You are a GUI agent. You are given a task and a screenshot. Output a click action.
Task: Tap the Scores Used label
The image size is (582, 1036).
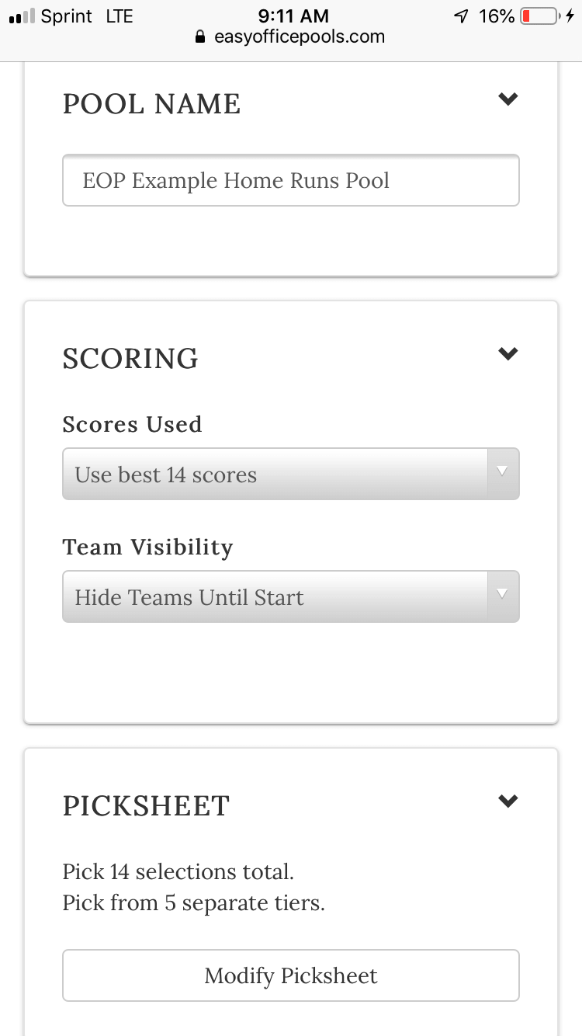tap(132, 424)
